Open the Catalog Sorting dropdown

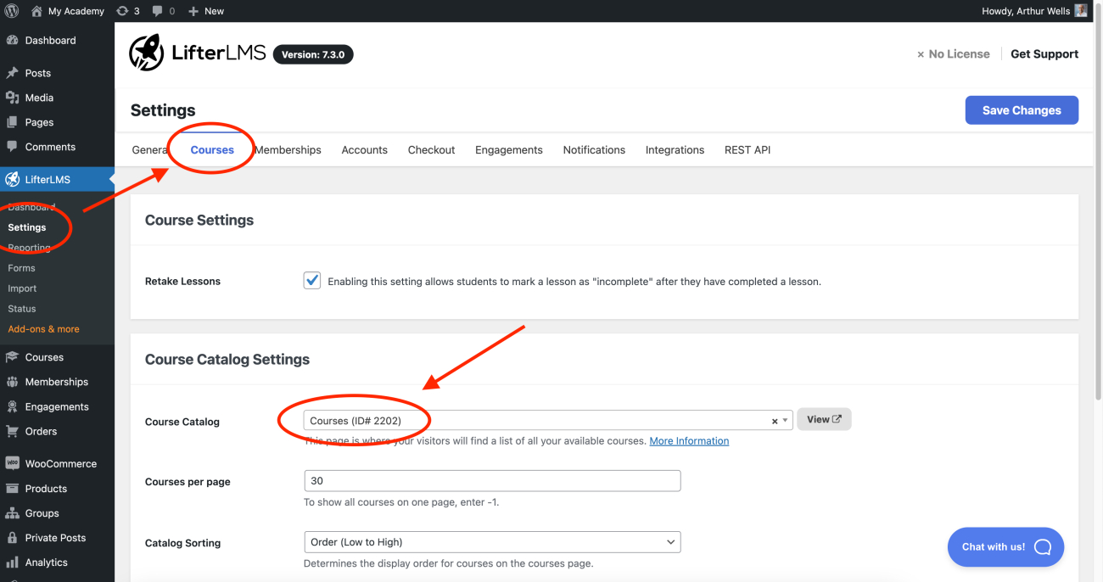coord(492,542)
